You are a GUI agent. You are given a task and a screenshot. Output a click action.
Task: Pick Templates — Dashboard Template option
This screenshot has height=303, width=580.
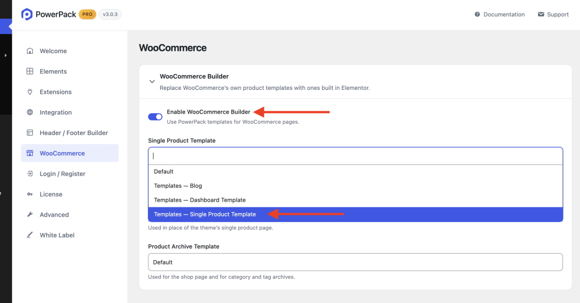click(x=356, y=200)
